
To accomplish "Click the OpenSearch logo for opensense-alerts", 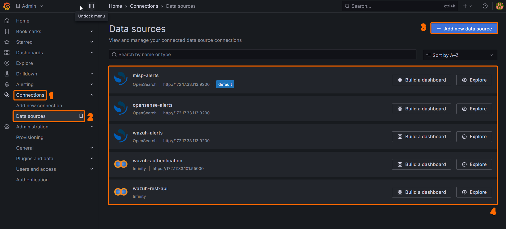I will pyautogui.click(x=121, y=108).
